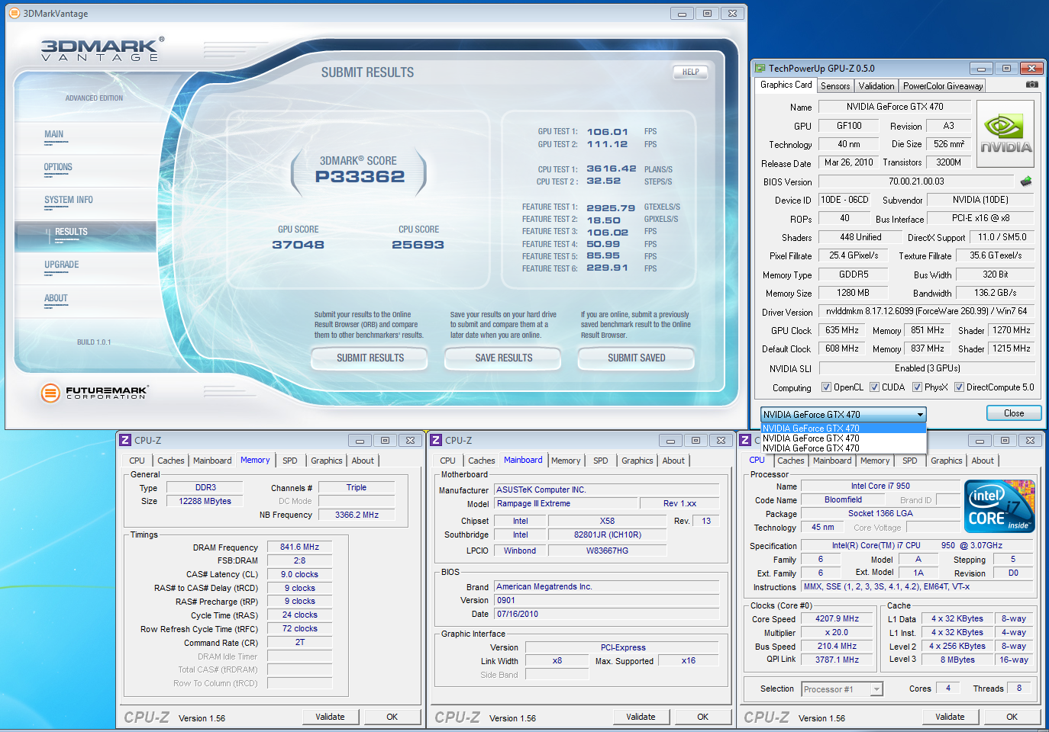Click the BIOS save chip icon in GPU-Z

(x=1026, y=181)
